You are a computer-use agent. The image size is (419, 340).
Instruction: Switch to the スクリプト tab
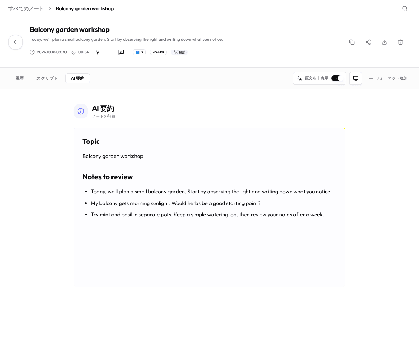pyautogui.click(x=47, y=78)
